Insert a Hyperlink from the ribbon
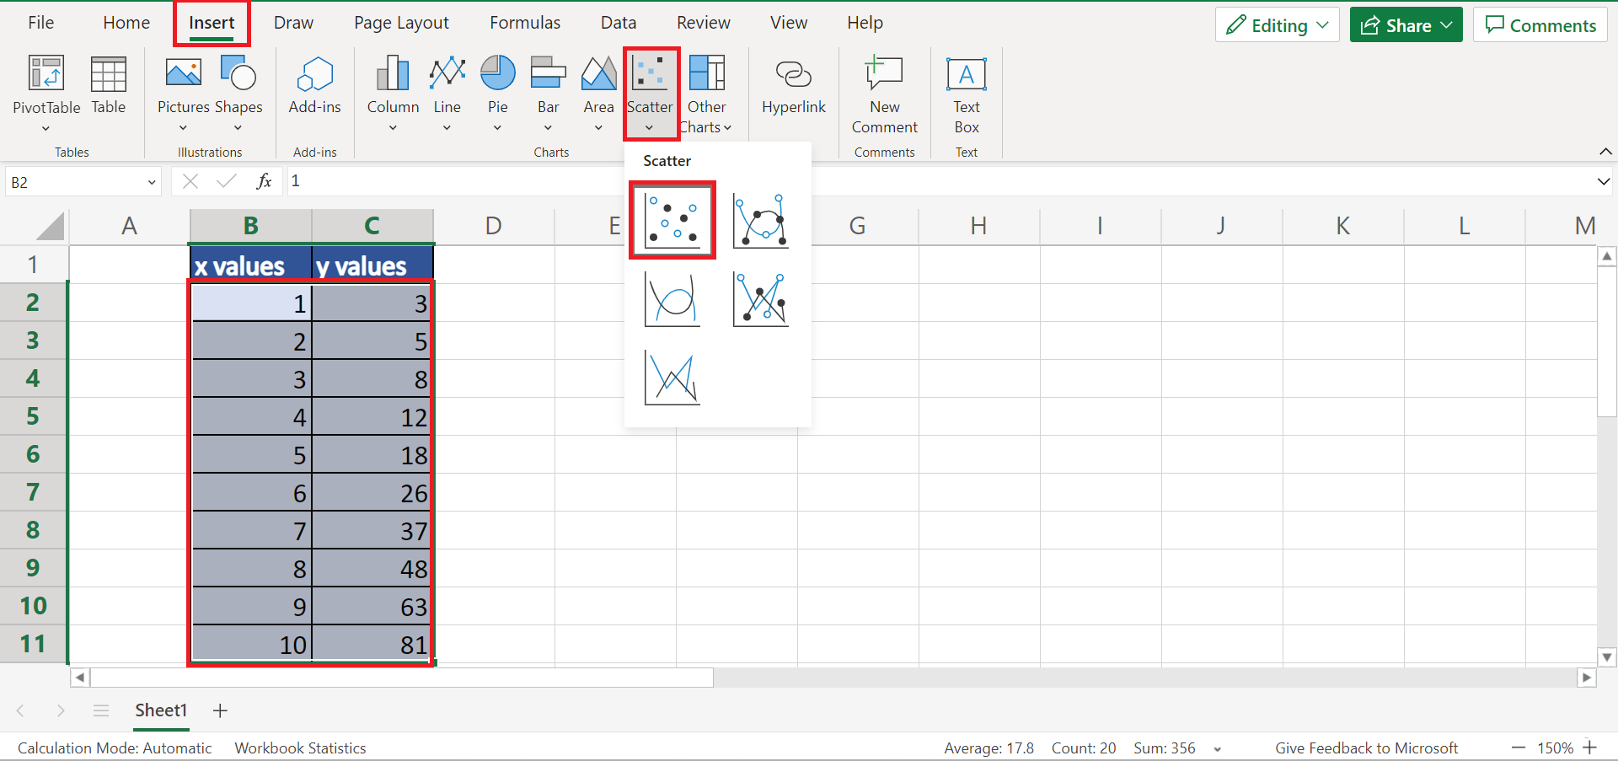Screen dimensions: 1618x761 [x=793, y=84]
